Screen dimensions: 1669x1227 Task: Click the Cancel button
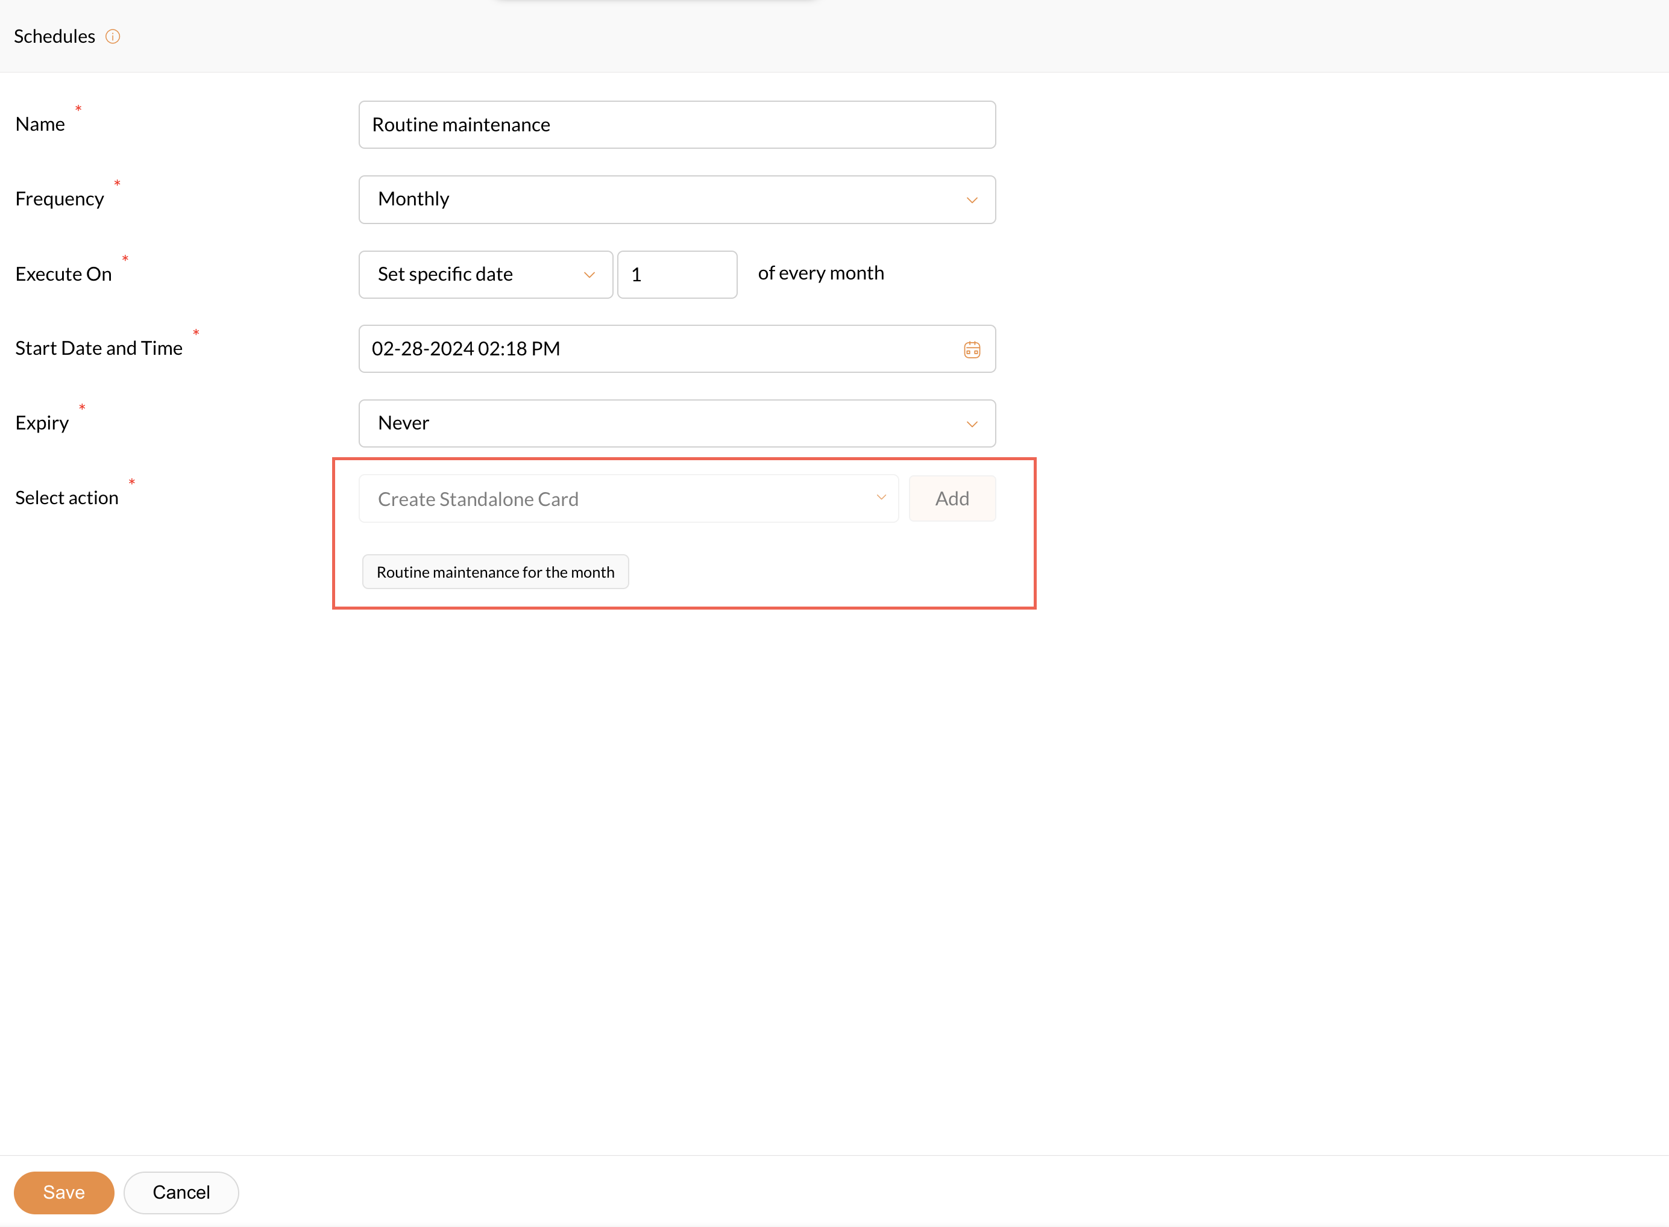click(181, 1192)
